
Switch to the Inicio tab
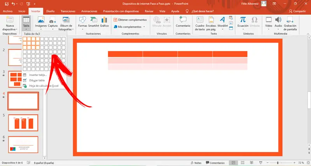coord(22,11)
